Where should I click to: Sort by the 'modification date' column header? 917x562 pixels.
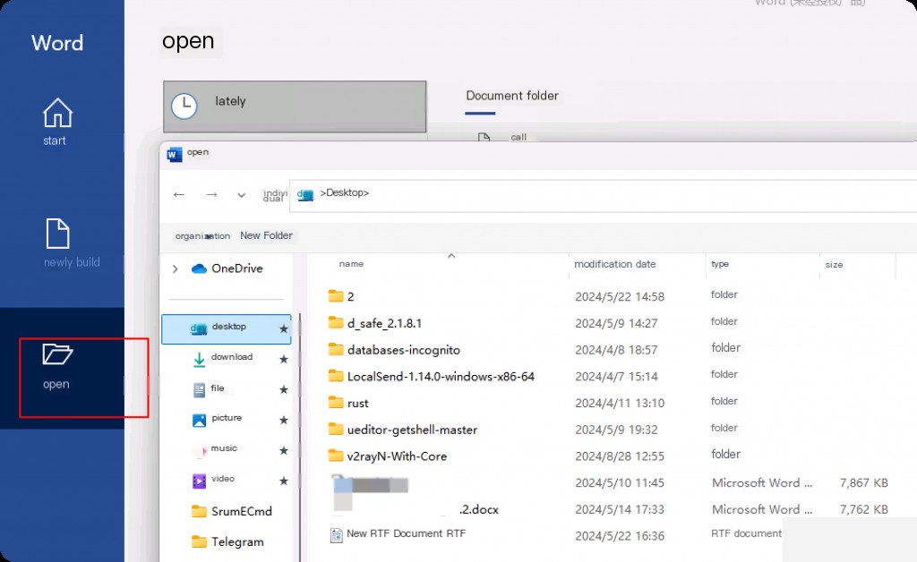pos(615,264)
